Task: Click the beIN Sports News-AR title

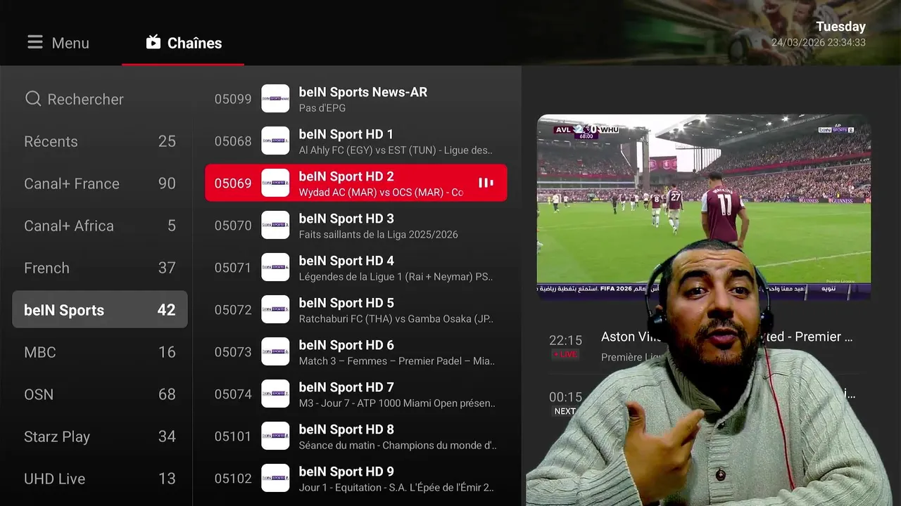Action: tap(363, 92)
